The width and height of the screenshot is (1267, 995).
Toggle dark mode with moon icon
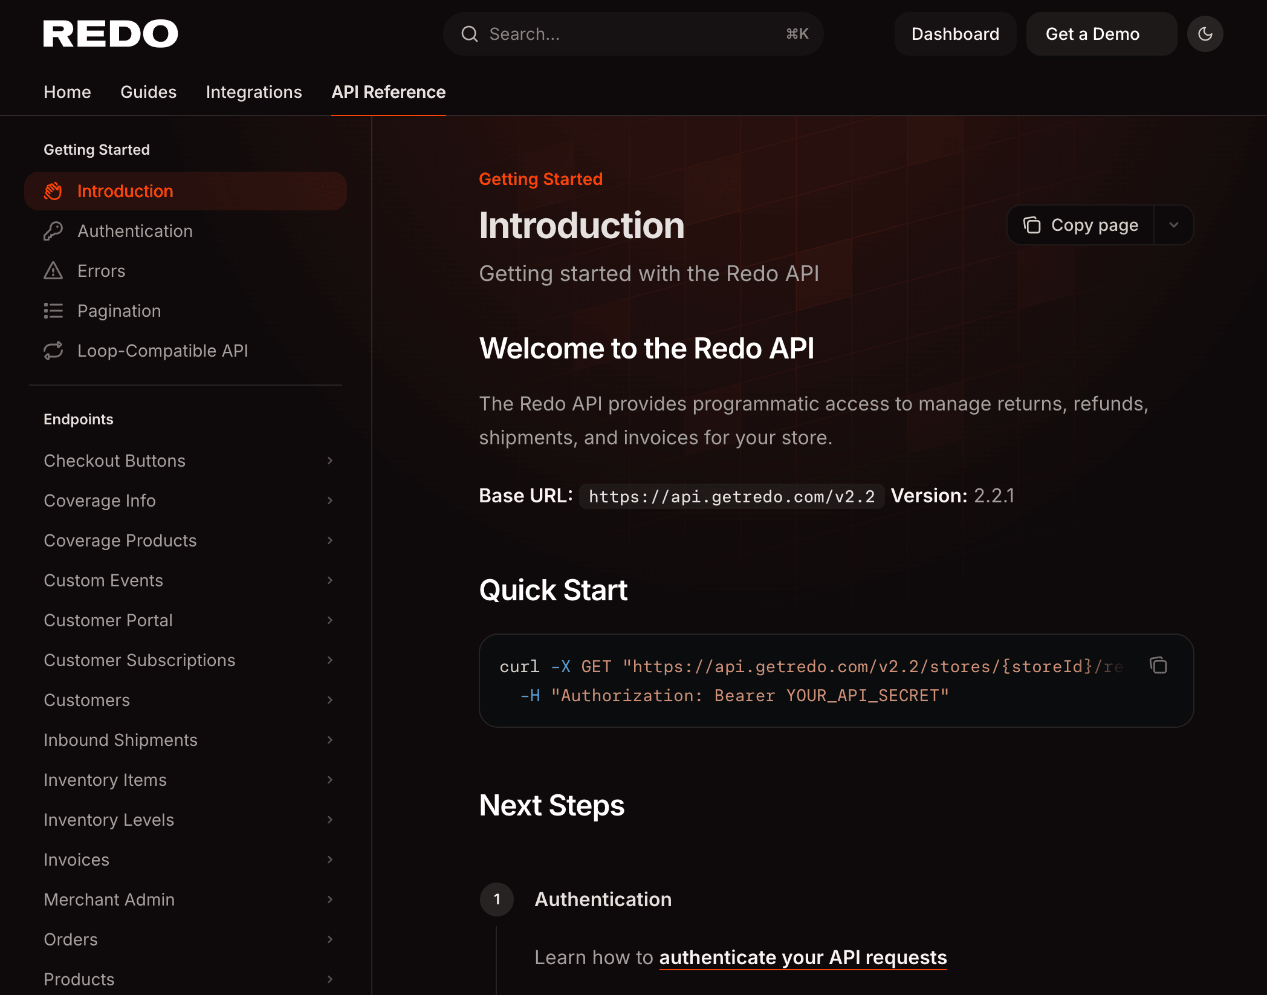tap(1205, 34)
